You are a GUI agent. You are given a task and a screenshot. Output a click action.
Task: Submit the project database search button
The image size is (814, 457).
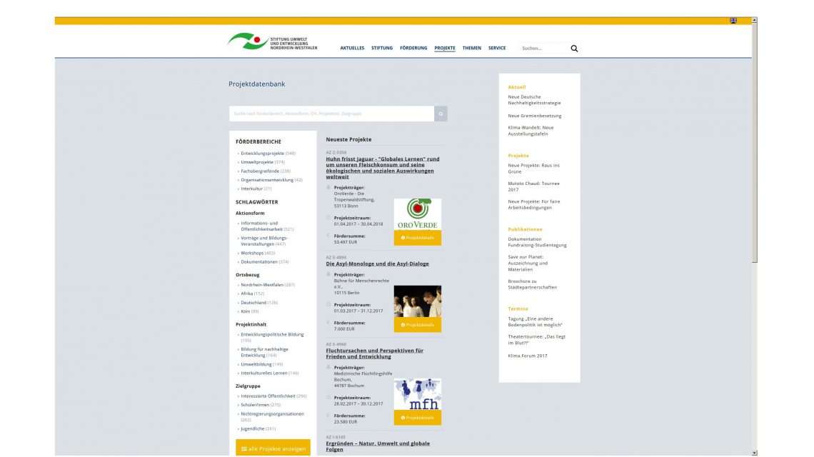pos(441,114)
